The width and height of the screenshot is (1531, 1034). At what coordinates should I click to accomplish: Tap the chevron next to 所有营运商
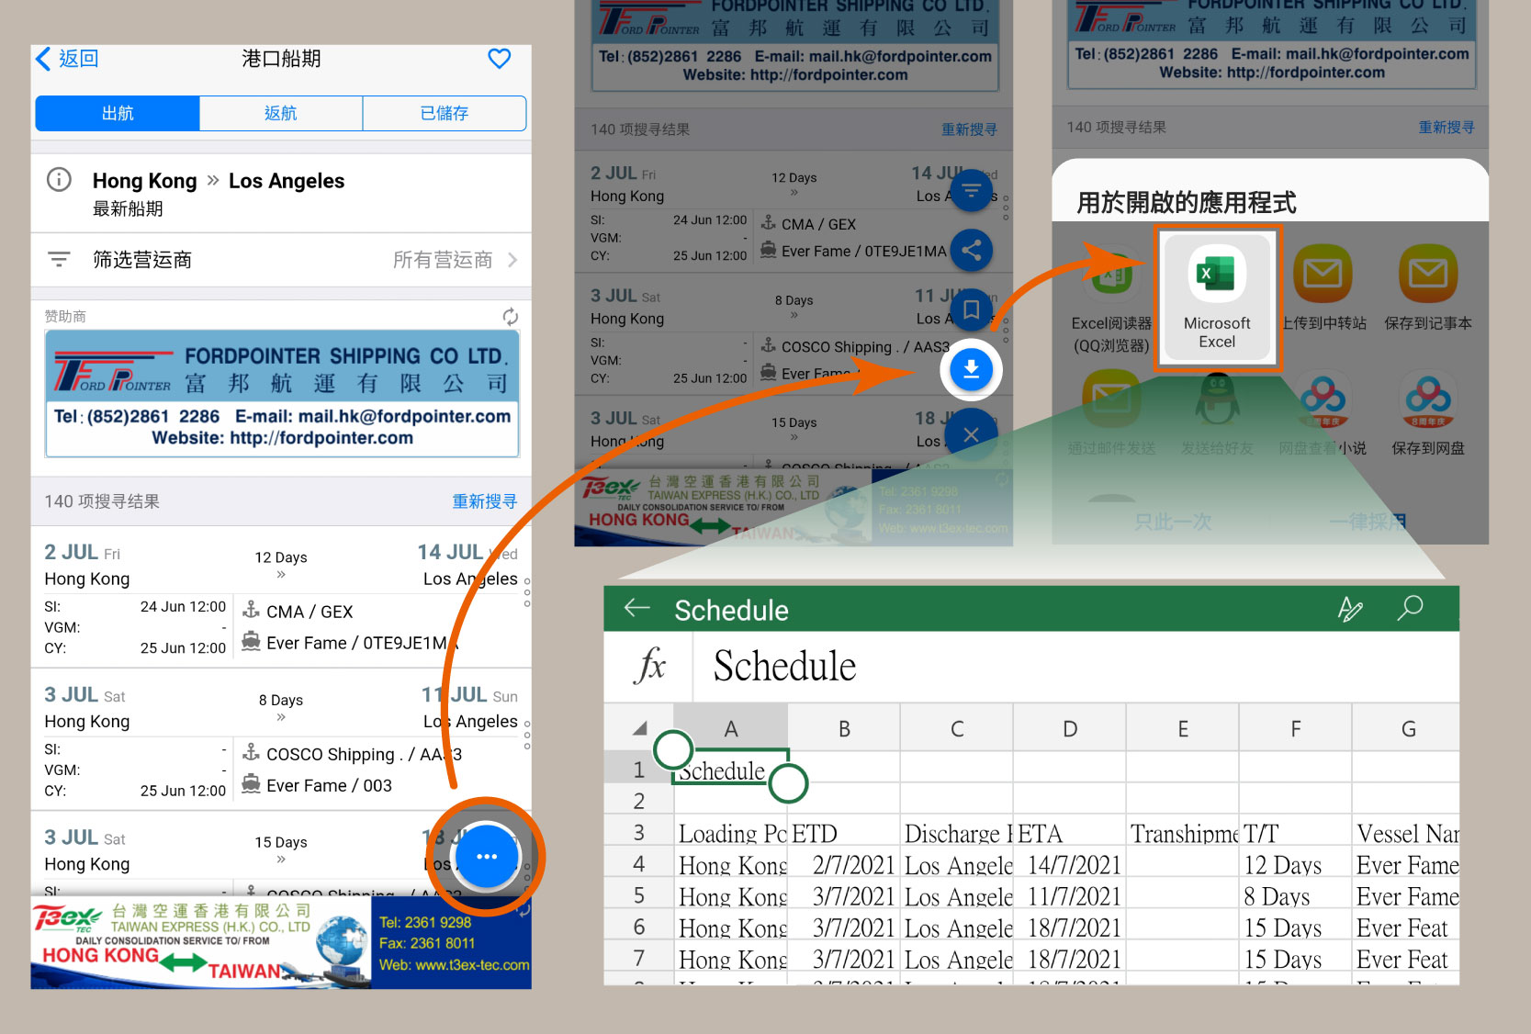pos(512,260)
